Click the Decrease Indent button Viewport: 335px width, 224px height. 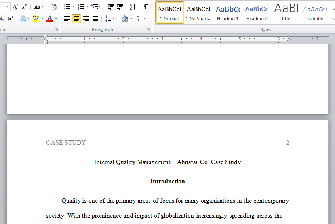tap(111, 7)
